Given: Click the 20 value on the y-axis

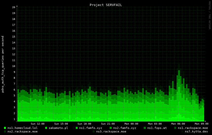Looking at the screenshot, I should (14, 7).
